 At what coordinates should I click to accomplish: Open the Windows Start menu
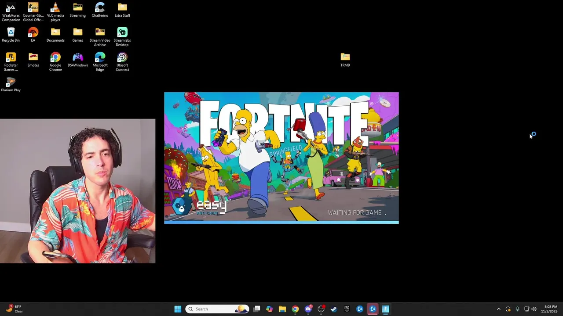pyautogui.click(x=178, y=309)
